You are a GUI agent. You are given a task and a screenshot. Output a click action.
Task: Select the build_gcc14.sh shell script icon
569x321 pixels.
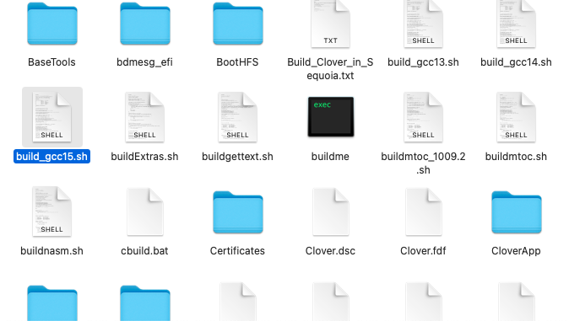click(517, 24)
